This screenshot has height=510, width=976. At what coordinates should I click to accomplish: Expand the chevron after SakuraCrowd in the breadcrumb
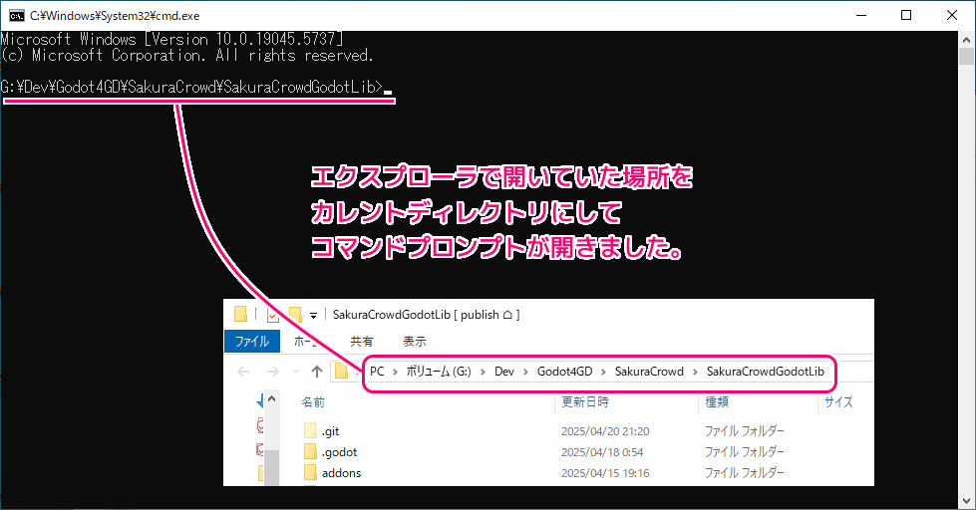[x=695, y=372]
